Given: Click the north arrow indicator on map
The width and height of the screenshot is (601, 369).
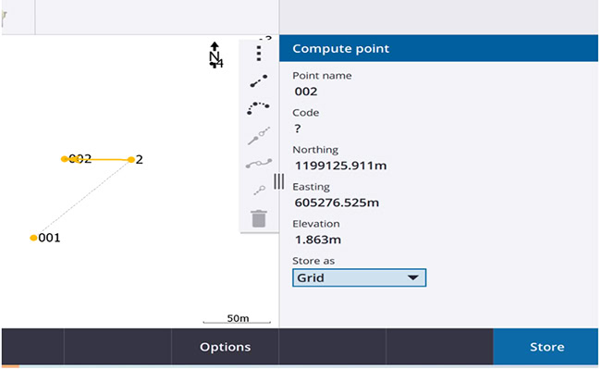Looking at the screenshot, I should pos(215,55).
